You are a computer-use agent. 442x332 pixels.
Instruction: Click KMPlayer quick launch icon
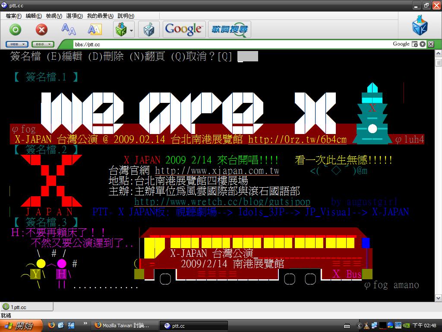(x=71, y=325)
